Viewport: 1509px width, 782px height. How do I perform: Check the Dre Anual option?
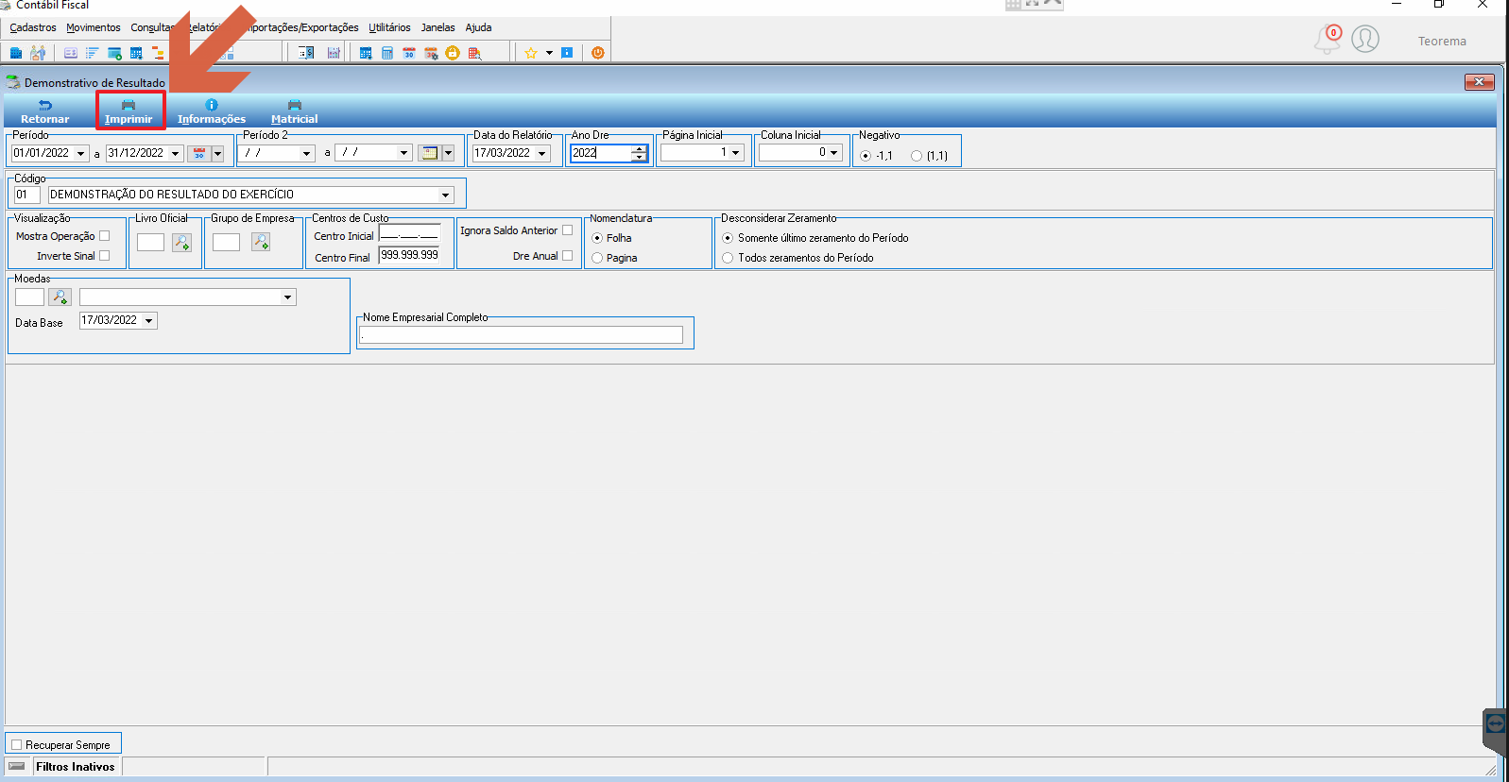(x=568, y=256)
